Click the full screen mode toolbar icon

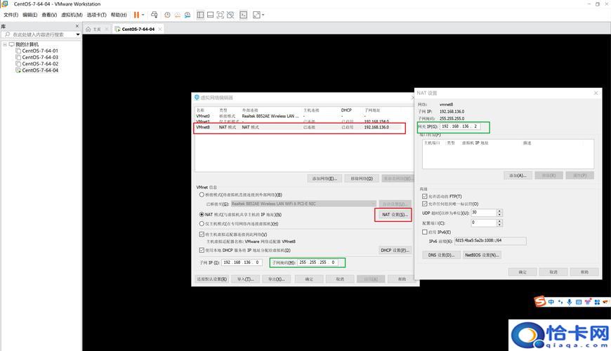221,15
